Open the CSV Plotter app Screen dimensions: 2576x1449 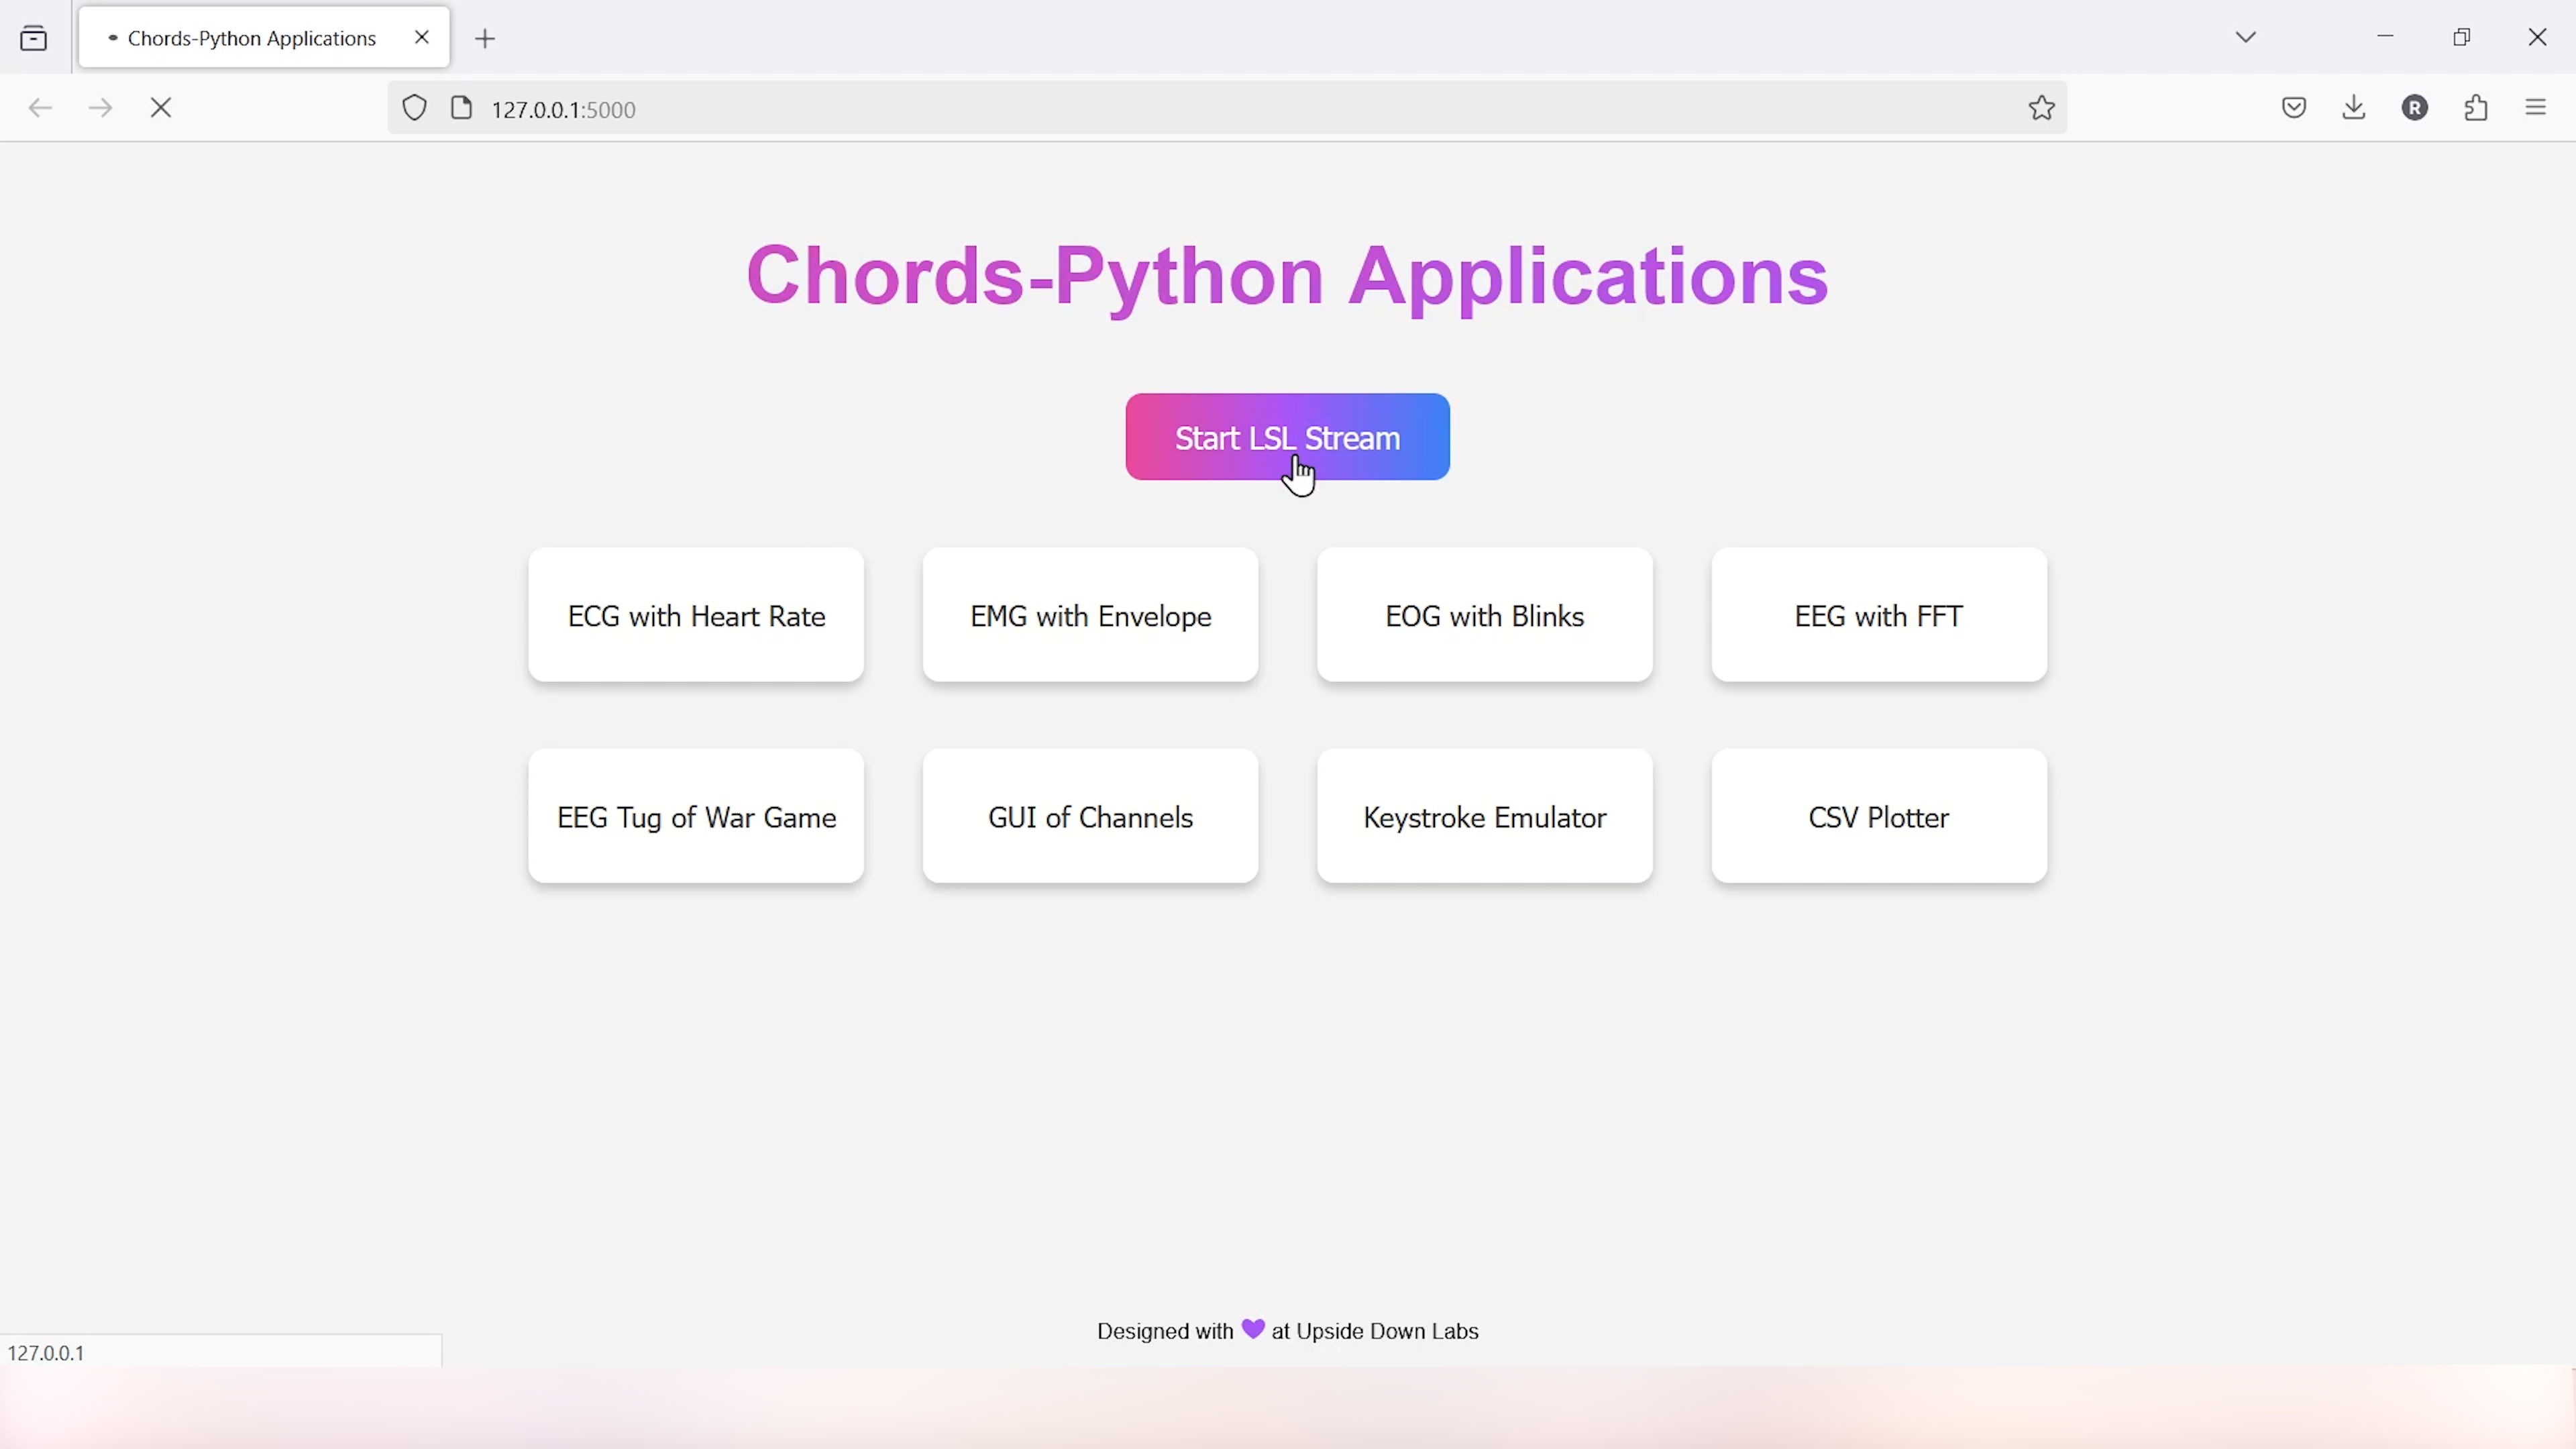pyautogui.click(x=1879, y=816)
